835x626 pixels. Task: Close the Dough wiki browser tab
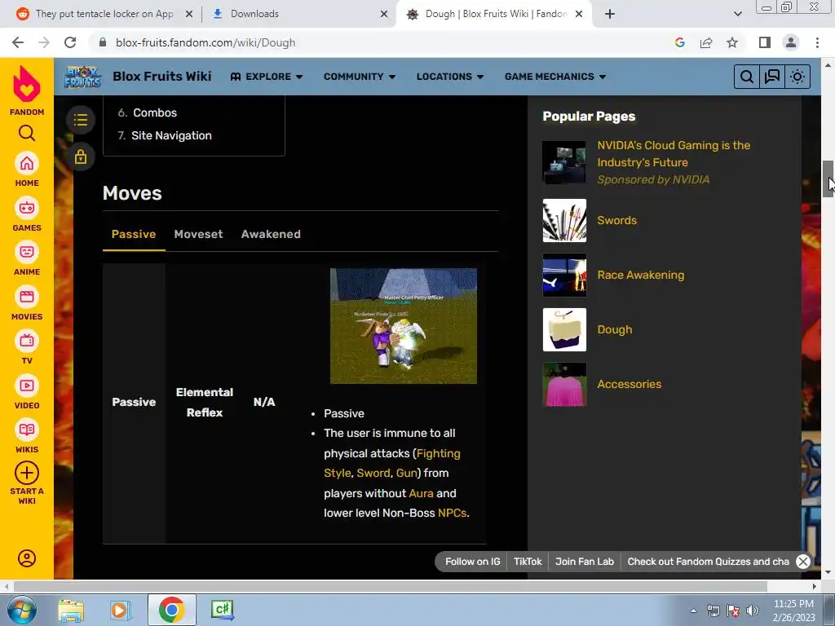pos(580,14)
